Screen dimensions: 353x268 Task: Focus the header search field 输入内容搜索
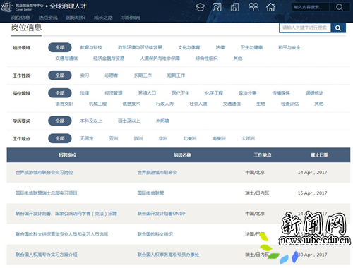(x=311, y=7)
